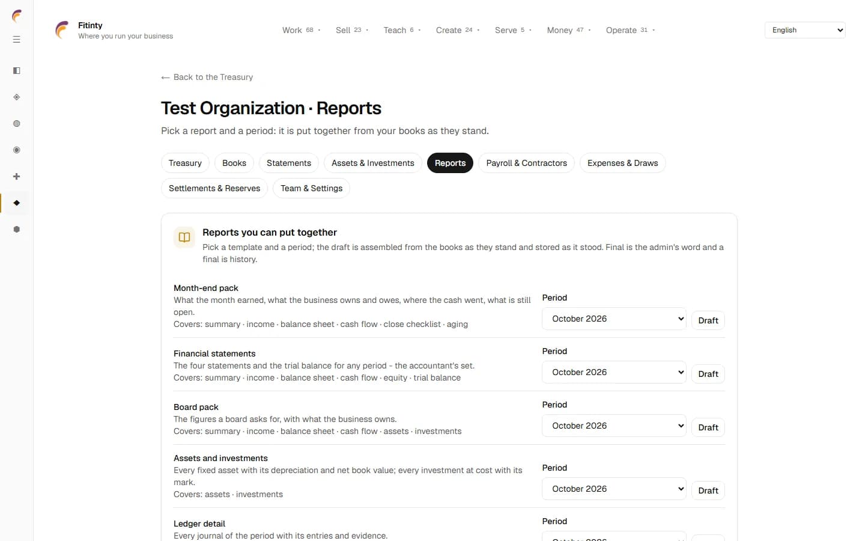Switch to the Statements tab
The height and width of the screenshot is (541, 865).
tap(289, 163)
